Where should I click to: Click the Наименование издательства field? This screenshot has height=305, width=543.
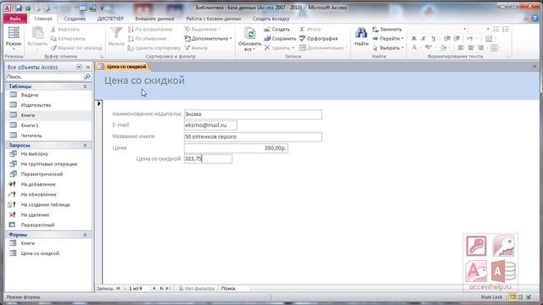pyautogui.click(x=253, y=114)
